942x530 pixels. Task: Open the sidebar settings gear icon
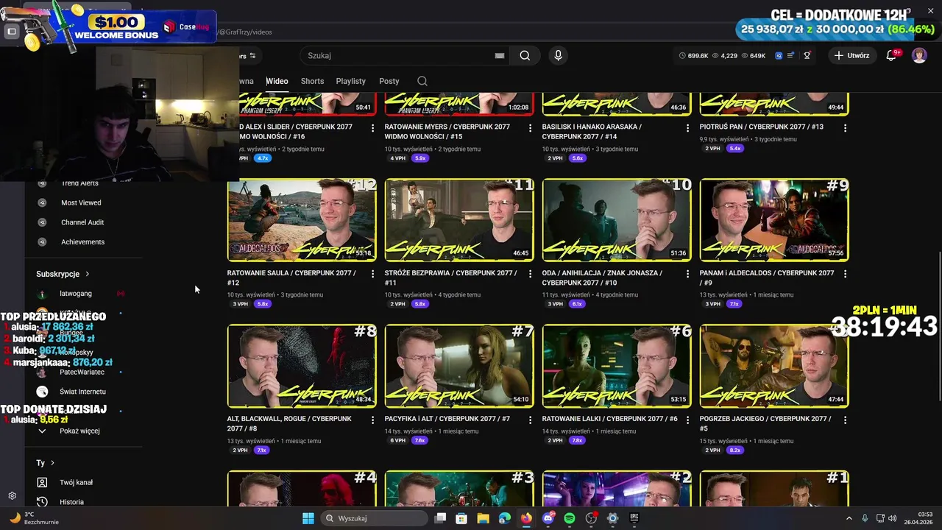pyautogui.click(x=12, y=496)
